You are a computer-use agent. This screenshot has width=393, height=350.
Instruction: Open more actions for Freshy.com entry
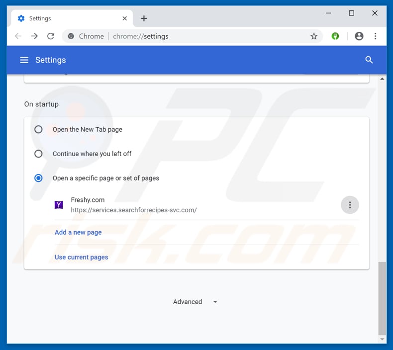pyautogui.click(x=350, y=205)
